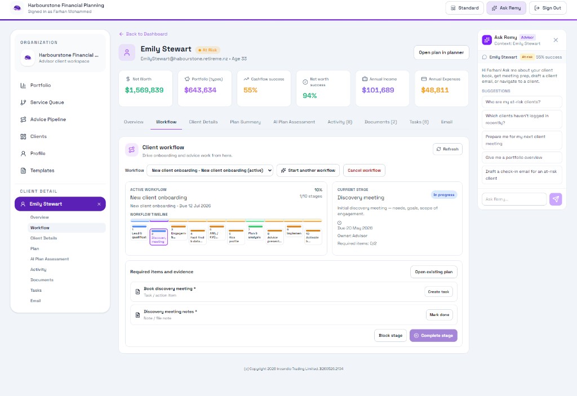Close the Ask Remy panel
This screenshot has width=577, height=396.
pyautogui.click(x=556, y=40)
